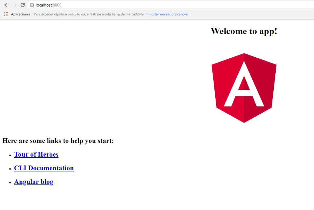Click the port number 8000 in URL
Screen dimensions: 314x210
coord(57,5)
